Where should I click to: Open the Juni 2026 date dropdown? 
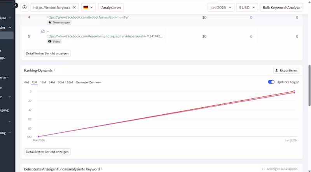[221, 7]
